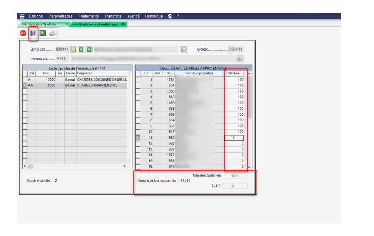Viewport: 374px width, 236px height.
Task: Click the red STOP icon
Action: pos(23,33)
